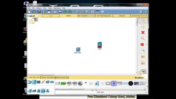176x99 pixels.
Task: Choose the Connections lightning bolt category
Action: (x=43, y=82)
